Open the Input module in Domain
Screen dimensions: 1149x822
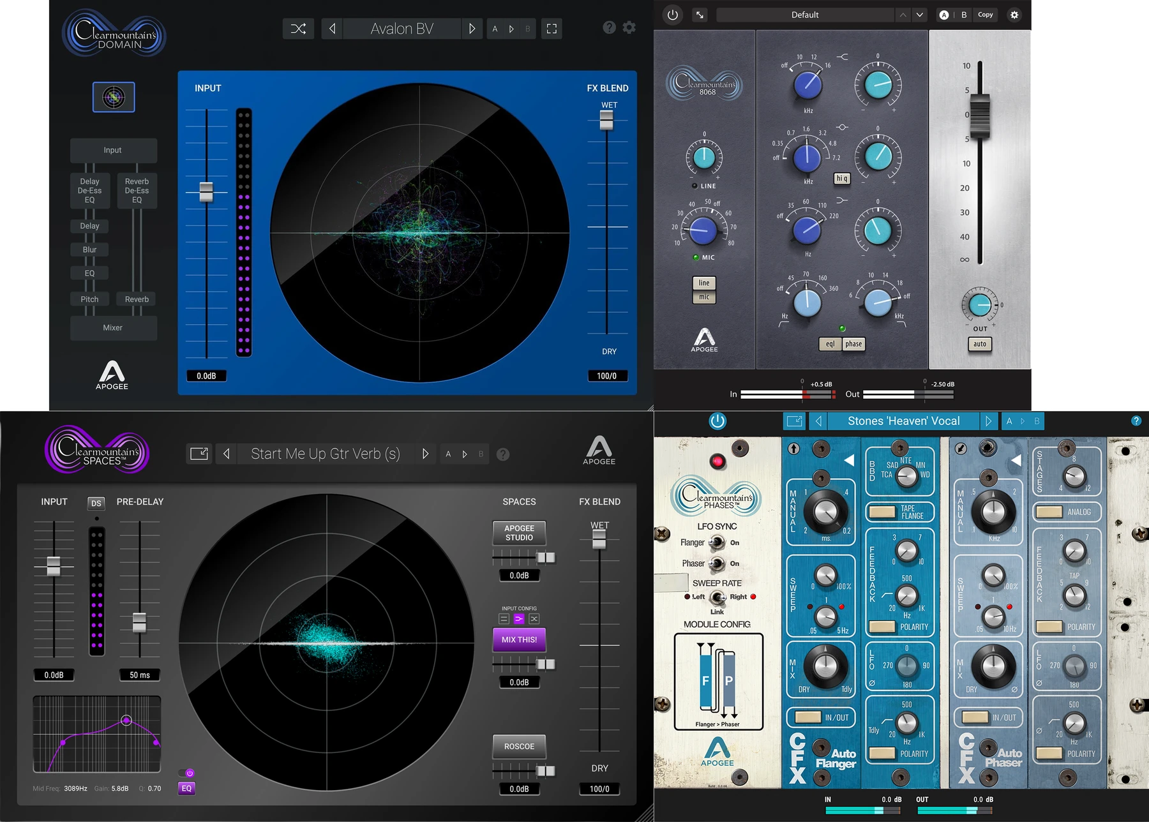(113, 150)
